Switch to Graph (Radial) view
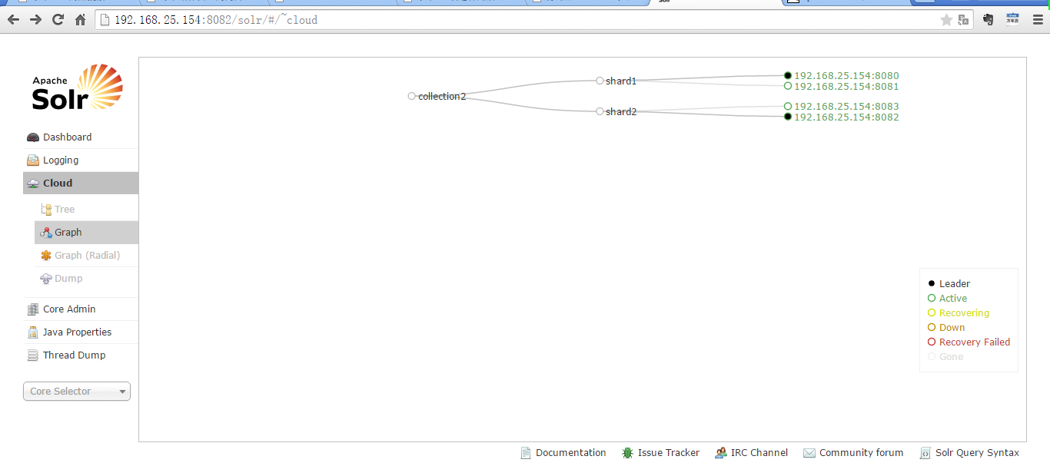The width and height of the screenshot is (1050, 476). point(86,255)
